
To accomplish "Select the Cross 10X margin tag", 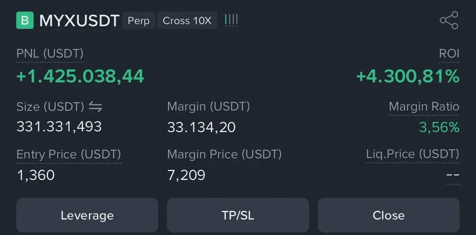I will coord(187,21).
